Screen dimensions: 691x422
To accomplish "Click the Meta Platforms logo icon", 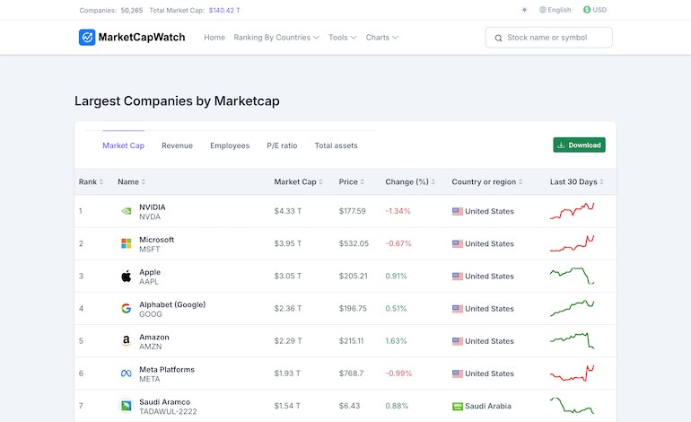I will click(126, 374).
